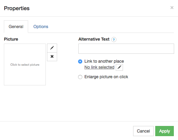Switch to the Options tab

41,27
